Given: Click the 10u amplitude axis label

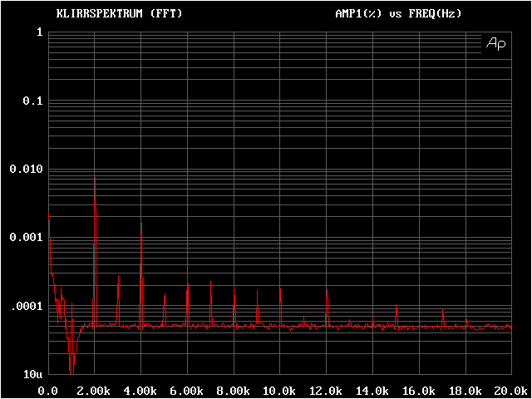Looking at the screenshot, I should coord(33,374).
